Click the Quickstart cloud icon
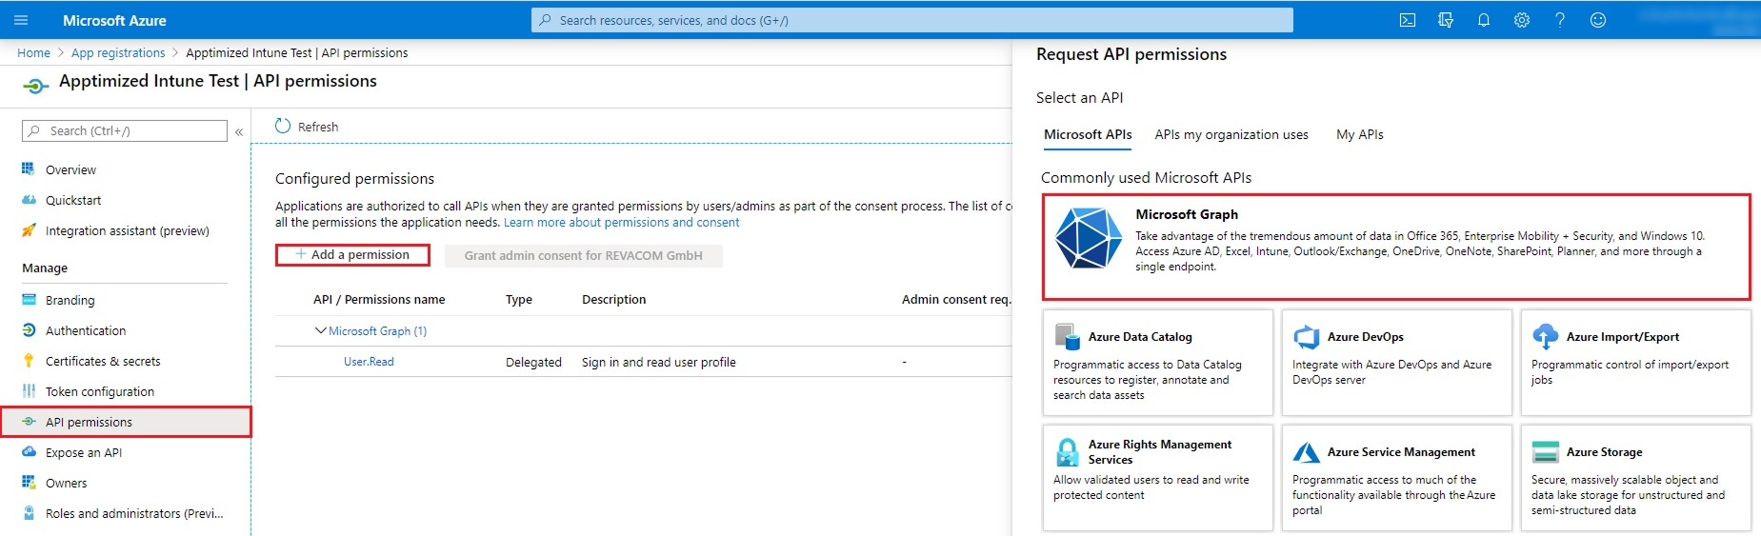The width and height of the screenshot is (1761, 536). 29,200
